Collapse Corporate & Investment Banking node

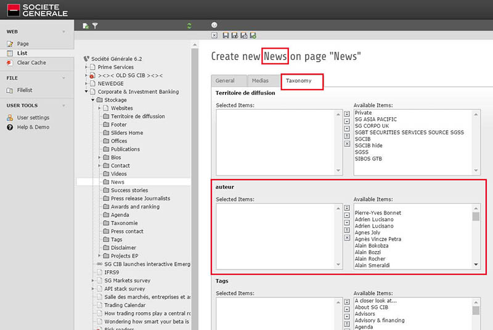(86, 91)
